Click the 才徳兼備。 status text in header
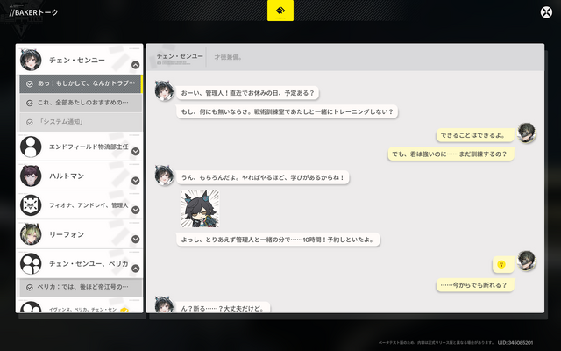The width and height of the screenshot is (561, 351). tap(228, 57)
